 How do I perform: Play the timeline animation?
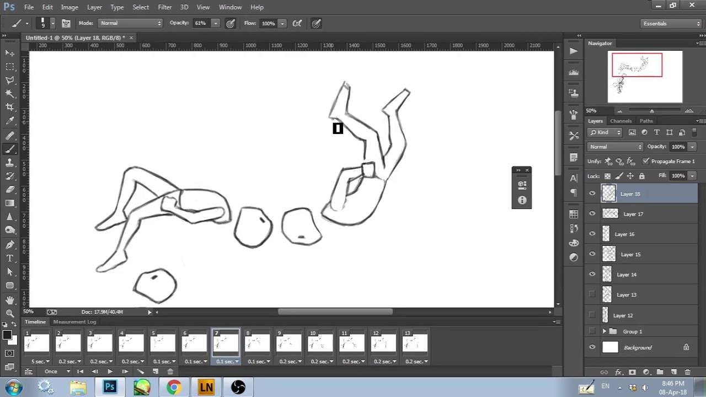[110, 372]
